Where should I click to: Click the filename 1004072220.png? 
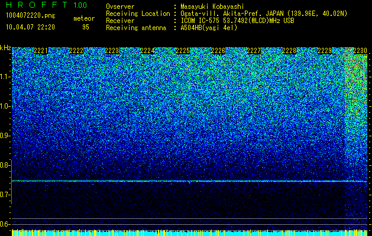point(31,16)
